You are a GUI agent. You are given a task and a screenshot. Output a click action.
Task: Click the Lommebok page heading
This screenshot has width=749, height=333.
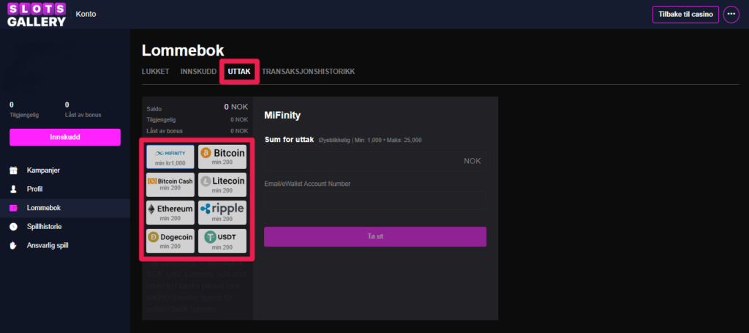tap(183, 50)
